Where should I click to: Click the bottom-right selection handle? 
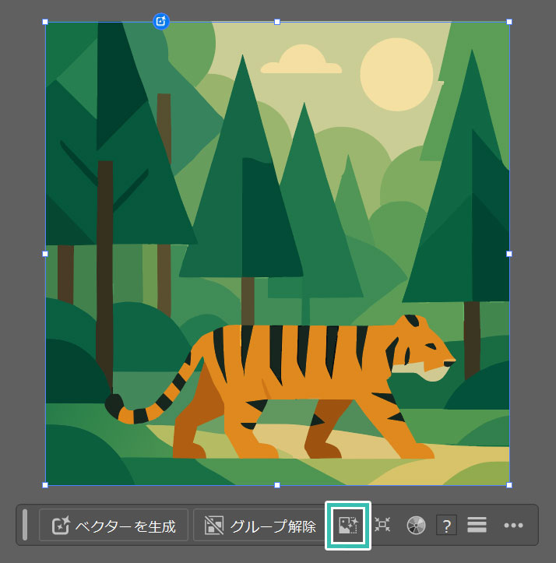[x=509, y=485]
